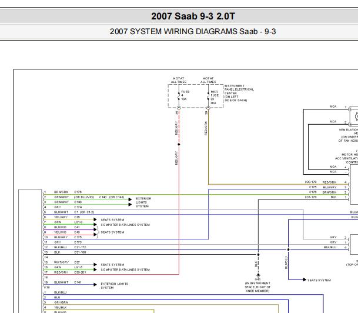Select "RED/GRN" label at right connector pin 4
Screen dimensions: 358x313
[329, 182]
